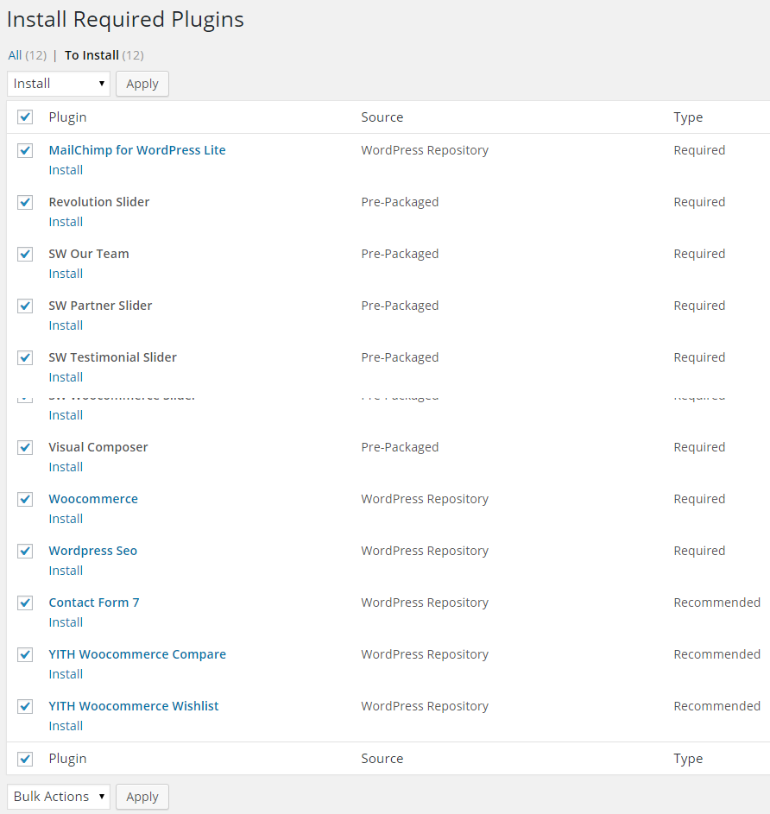The height and width of the screenshot is (814, 770).
Task: Click the Plugin column label in footer
Action: pos(67,759)
